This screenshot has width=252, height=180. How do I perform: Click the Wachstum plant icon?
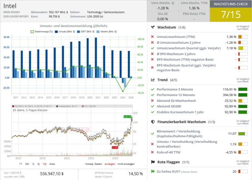click(x=153, y=27)
